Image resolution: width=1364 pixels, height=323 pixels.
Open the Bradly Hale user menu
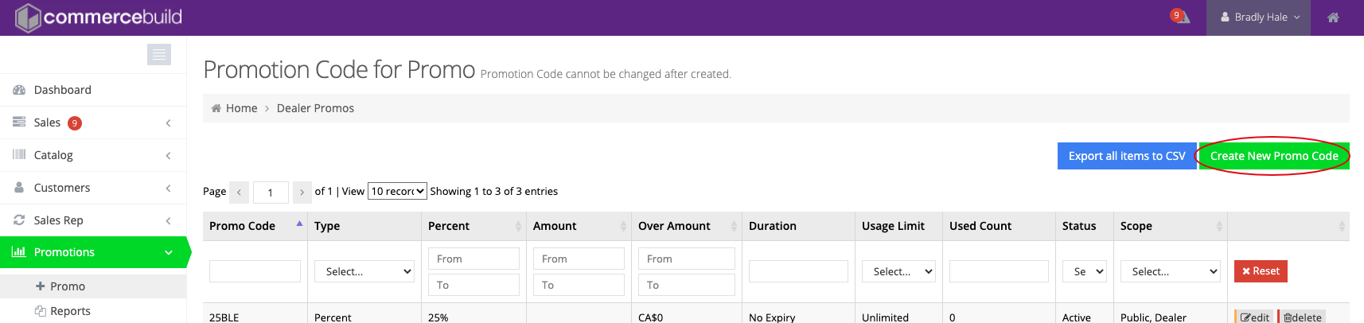coord(1260,18)
